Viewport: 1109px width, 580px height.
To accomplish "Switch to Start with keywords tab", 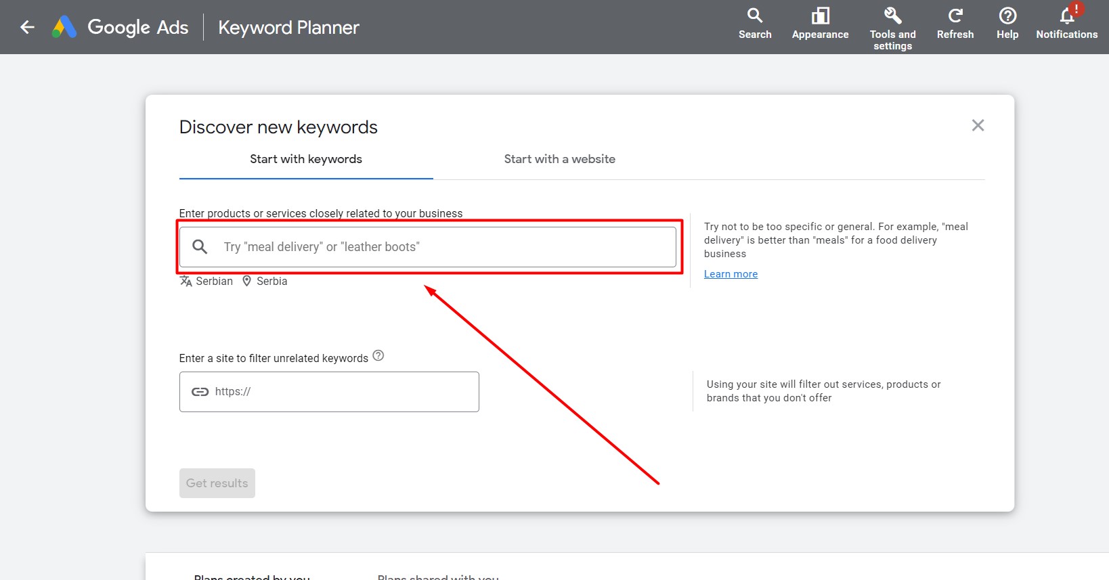I will 306,159.
